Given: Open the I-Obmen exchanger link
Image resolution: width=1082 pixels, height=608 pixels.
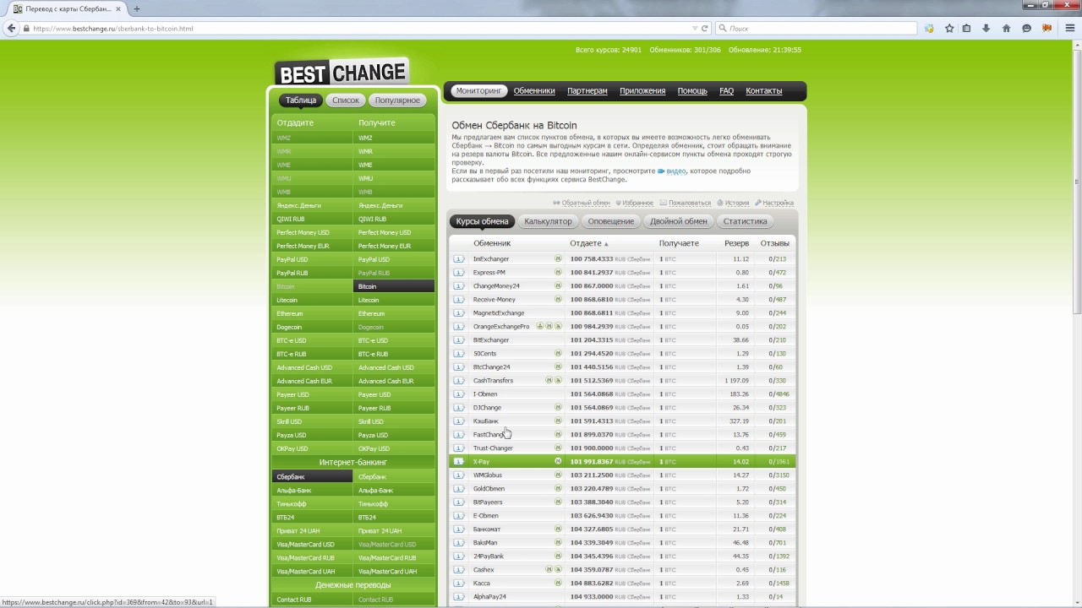Looking at the screenshot, I should tap(485, 394).
